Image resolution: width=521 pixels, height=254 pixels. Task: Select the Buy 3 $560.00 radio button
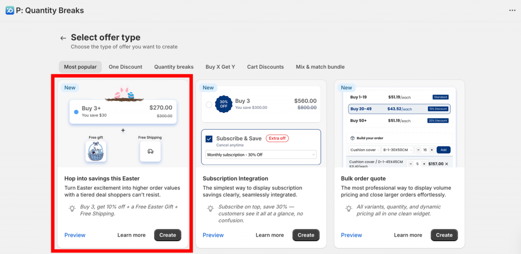209,105
